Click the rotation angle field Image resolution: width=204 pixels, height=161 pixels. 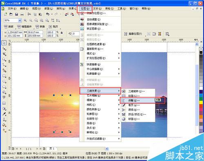click(x=75, y=34)
